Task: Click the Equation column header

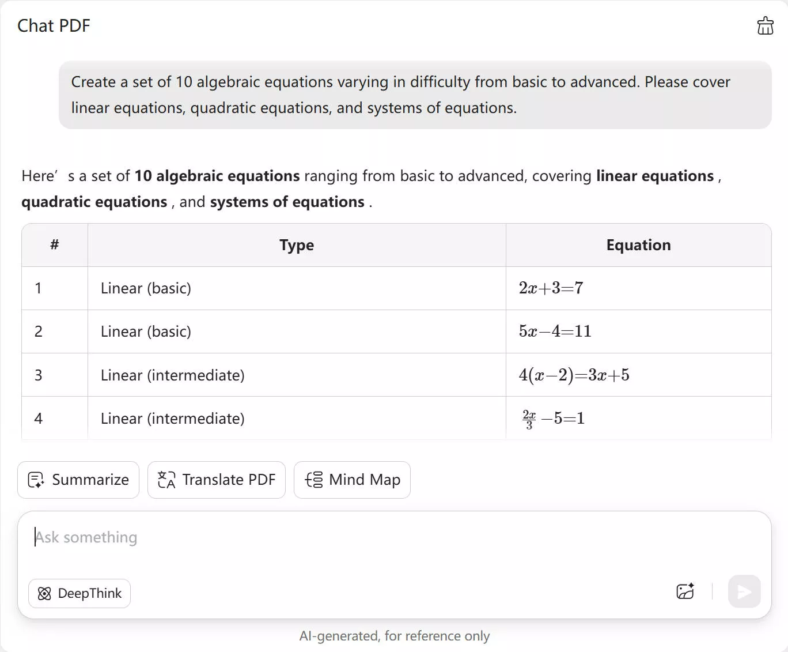Action: click(x=638, y=245)
